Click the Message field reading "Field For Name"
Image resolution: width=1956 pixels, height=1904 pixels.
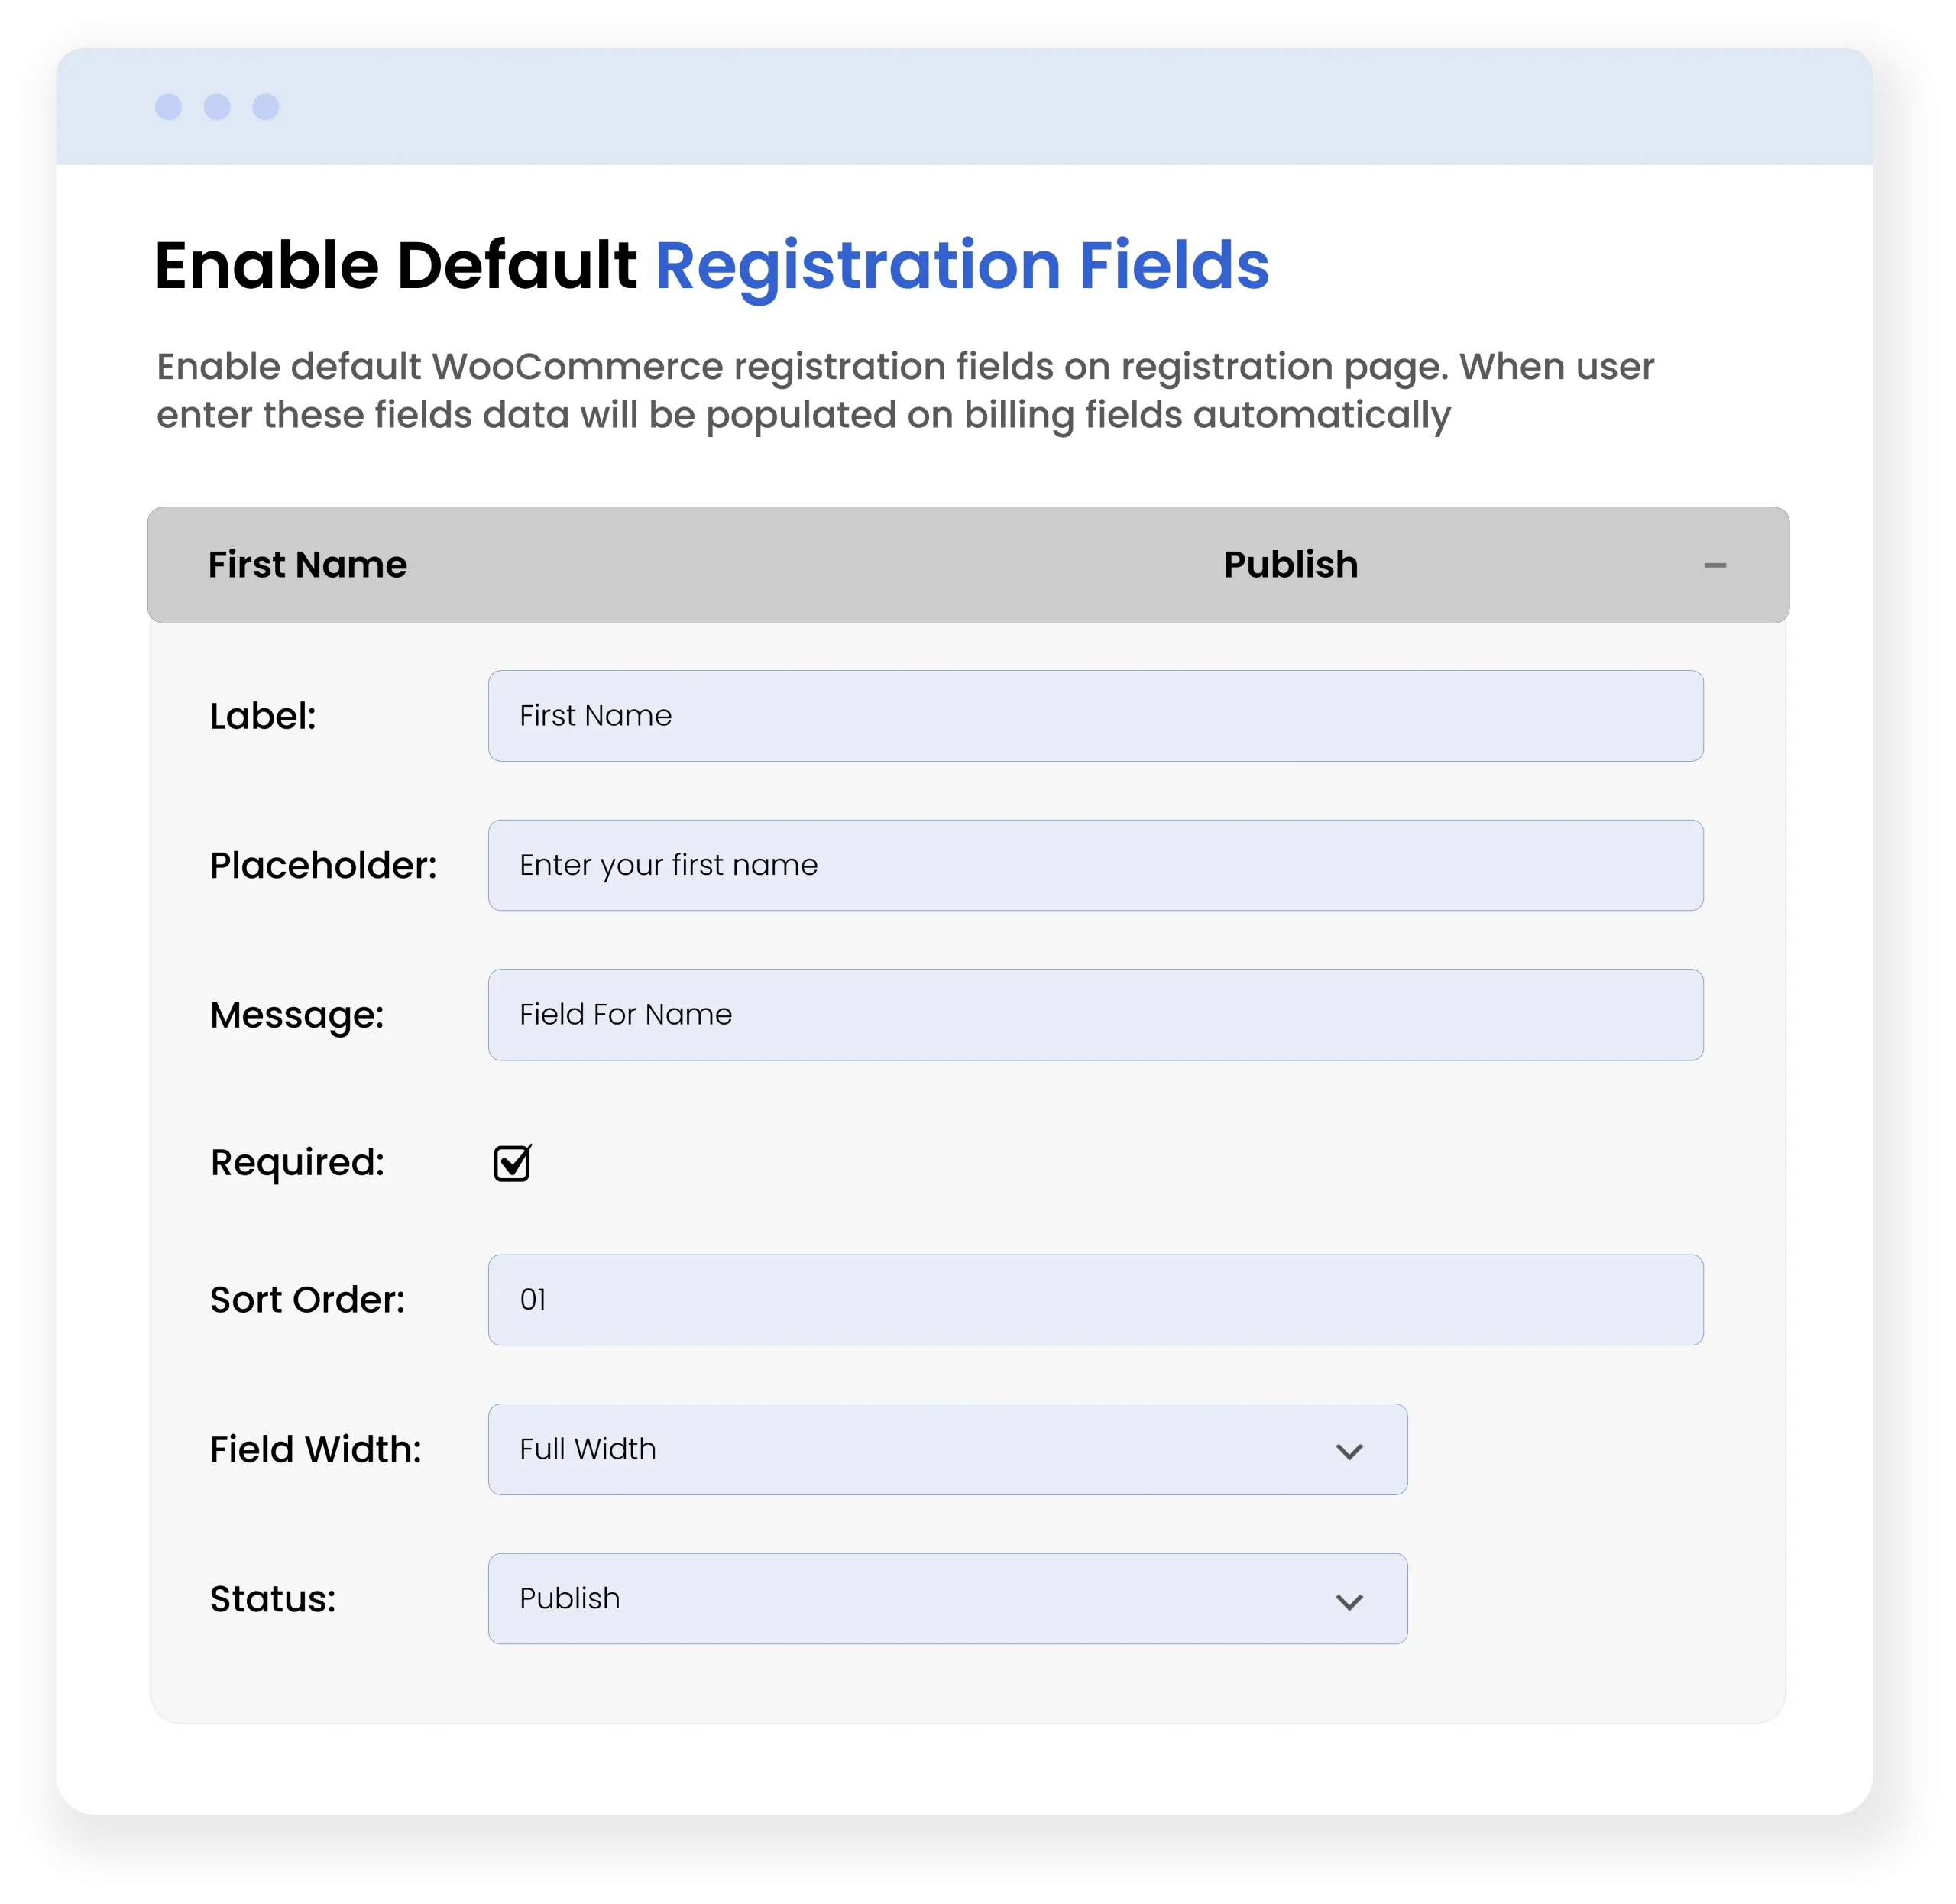(x=1095, y=1014)
